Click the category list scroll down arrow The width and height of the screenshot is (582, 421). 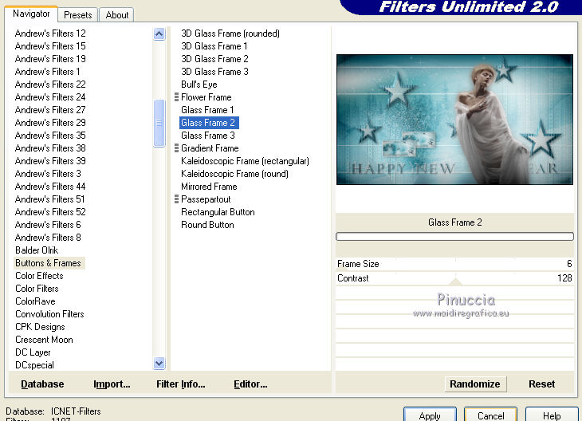point(159,363)
